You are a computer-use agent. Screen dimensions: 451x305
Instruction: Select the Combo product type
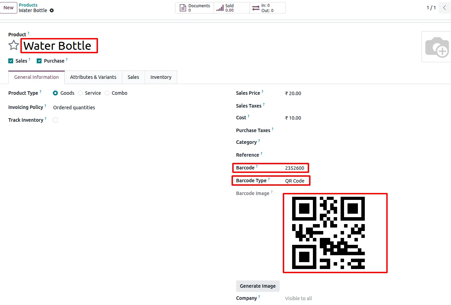107,93
